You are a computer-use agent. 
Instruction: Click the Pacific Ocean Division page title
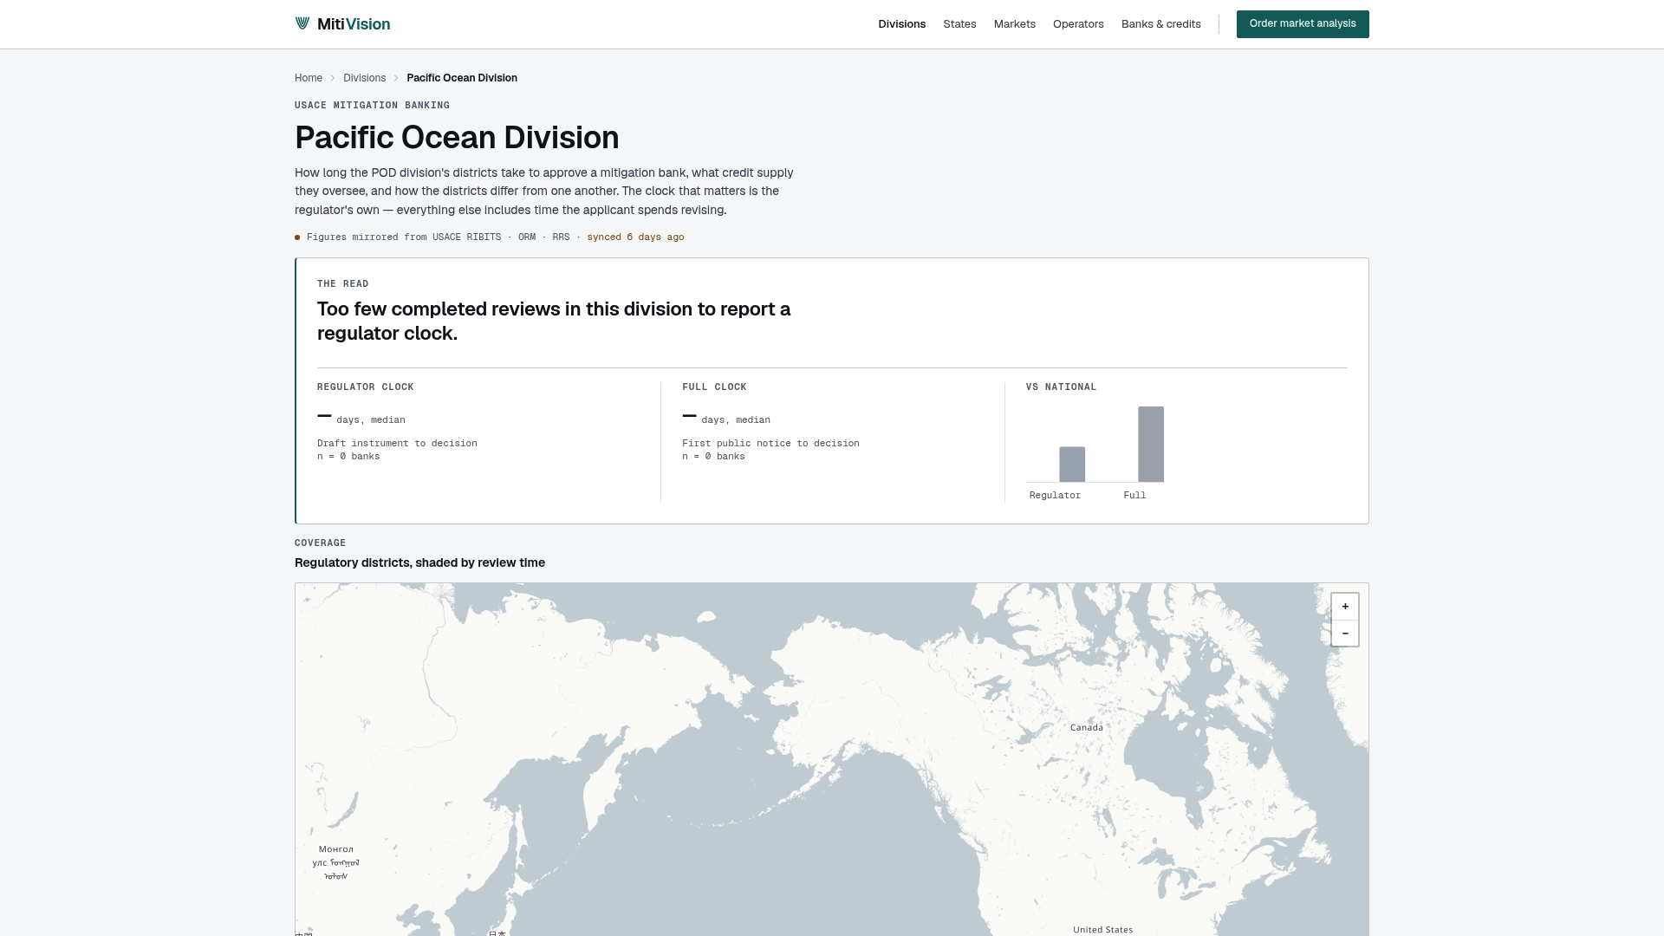click(457, 138)
